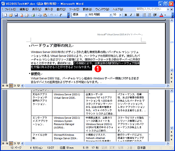Click in the 質問を入力してください help box

[x=151, y=9]
